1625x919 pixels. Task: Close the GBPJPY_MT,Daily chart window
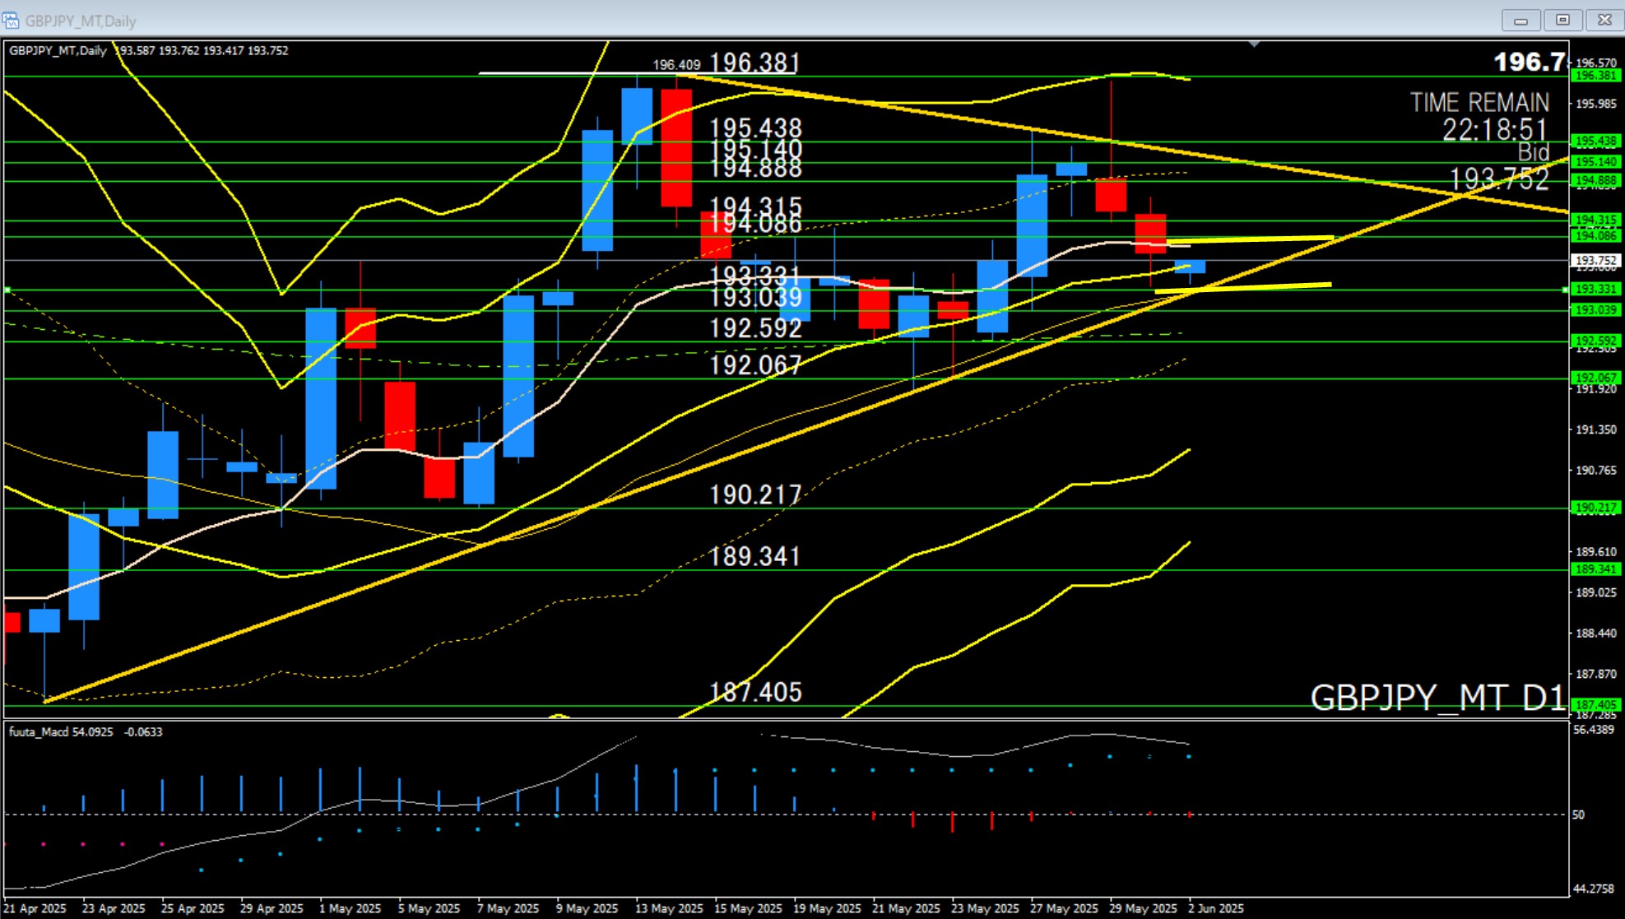[x=1604, y=20]
